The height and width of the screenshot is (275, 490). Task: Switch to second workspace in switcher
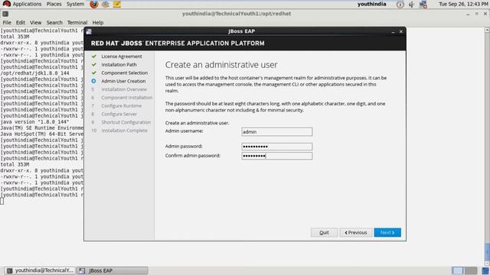click(x=471, y=270)
